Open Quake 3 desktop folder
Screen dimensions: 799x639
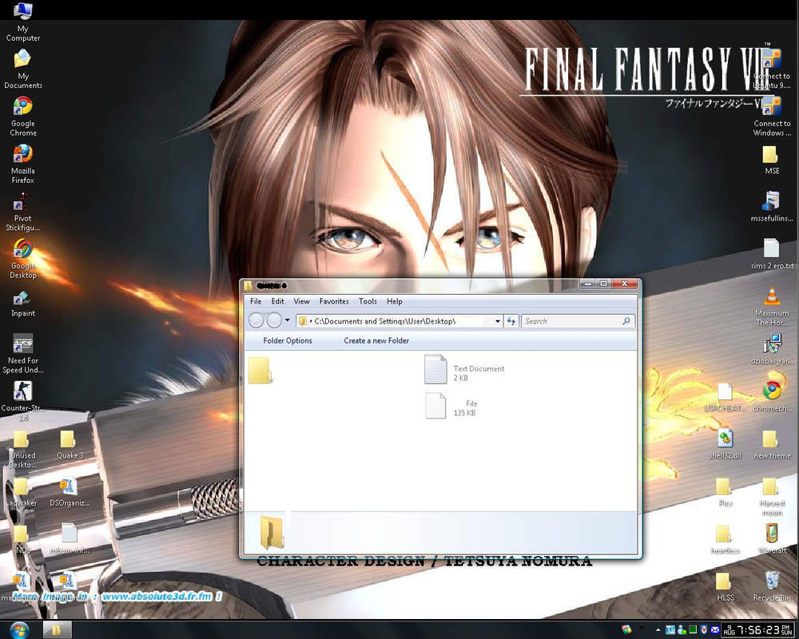pyautogui.click(x=70, y=446)
